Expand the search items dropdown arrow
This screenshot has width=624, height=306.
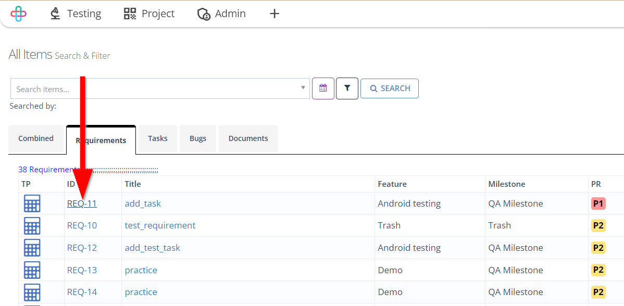303,88
